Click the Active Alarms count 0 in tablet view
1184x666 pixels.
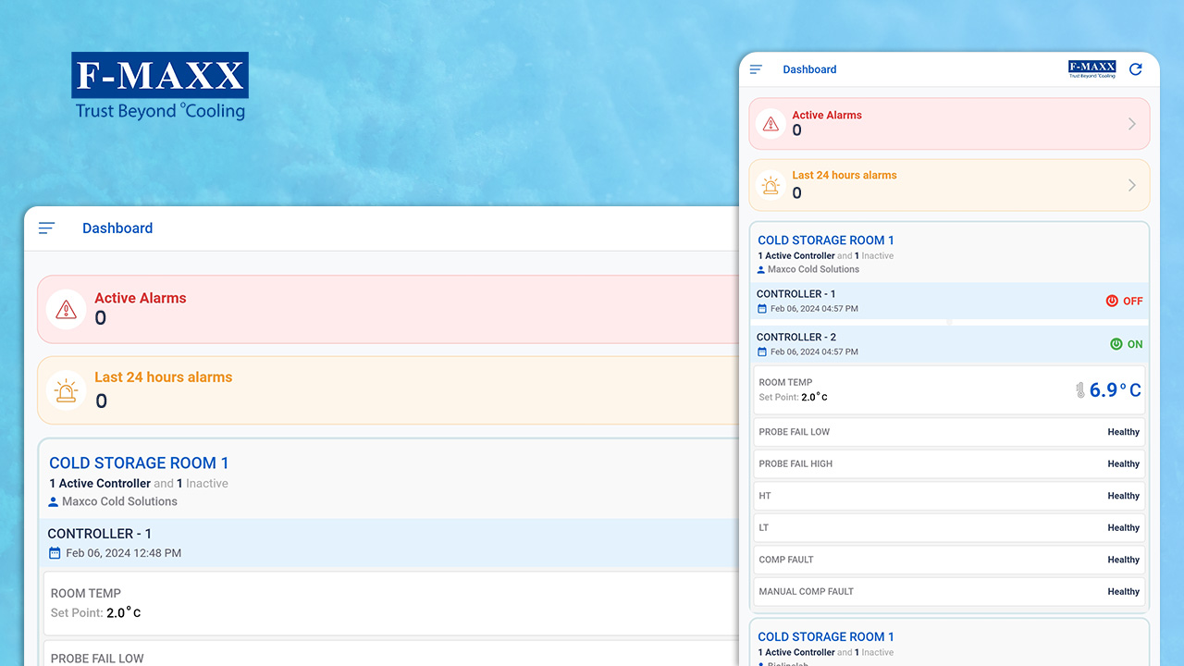101,318
